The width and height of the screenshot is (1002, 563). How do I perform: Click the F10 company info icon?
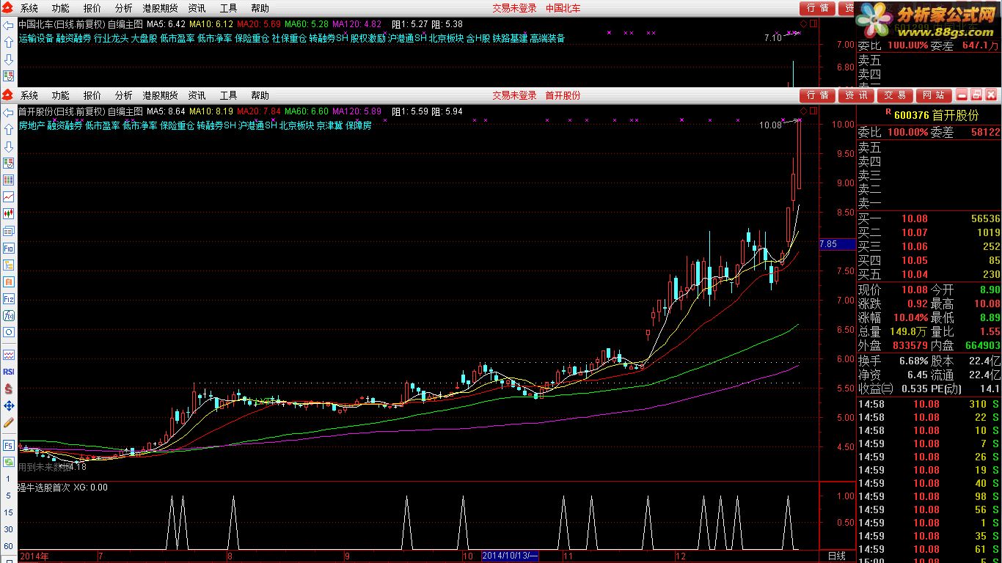coord(9,248)
